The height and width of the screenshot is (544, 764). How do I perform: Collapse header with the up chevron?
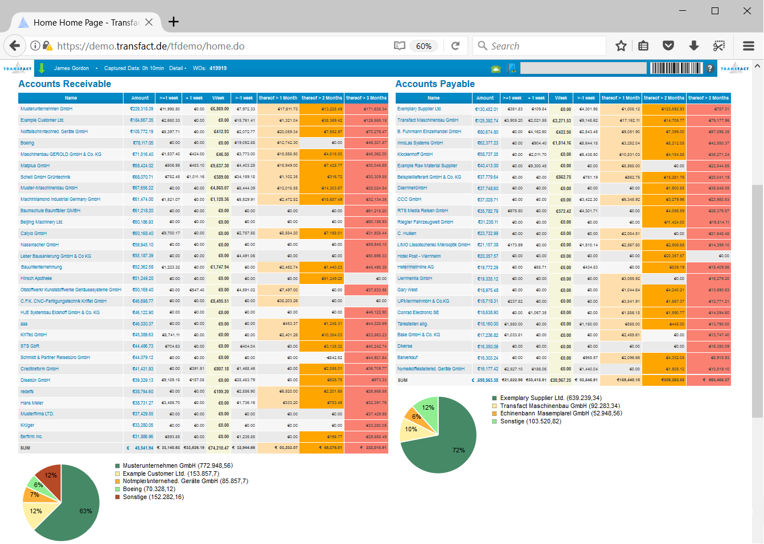(757, 66)
